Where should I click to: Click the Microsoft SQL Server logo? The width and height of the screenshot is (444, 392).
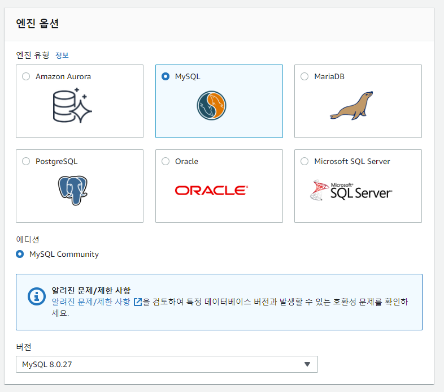pos(351,190)
